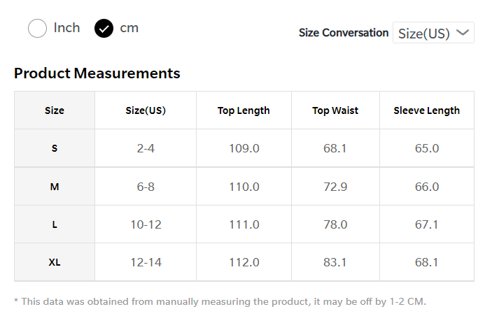Click the Product Measurements heading
Viewport: 485px width, 316px height.
point(97,73)
